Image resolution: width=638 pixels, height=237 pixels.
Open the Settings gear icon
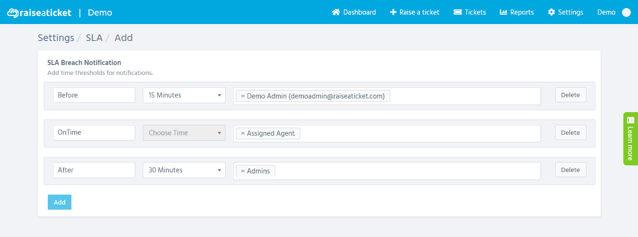coord(551,12)
